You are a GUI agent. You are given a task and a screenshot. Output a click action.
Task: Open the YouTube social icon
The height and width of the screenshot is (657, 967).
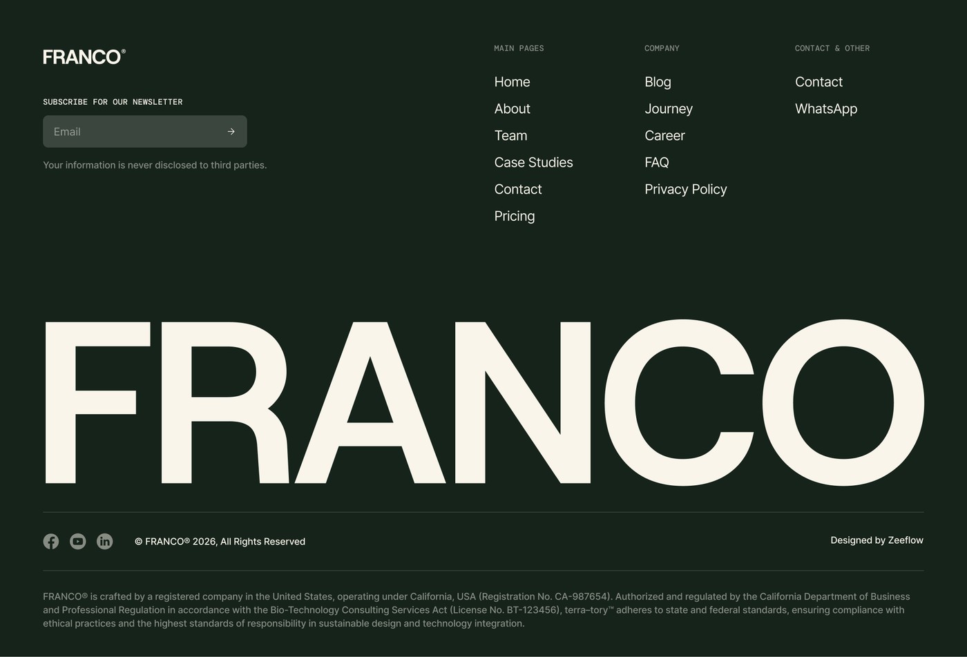coord(78,542)
